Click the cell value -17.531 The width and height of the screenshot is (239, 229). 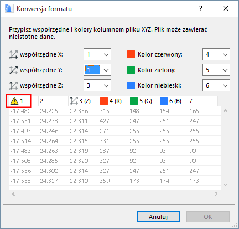(x=20, y=121)
